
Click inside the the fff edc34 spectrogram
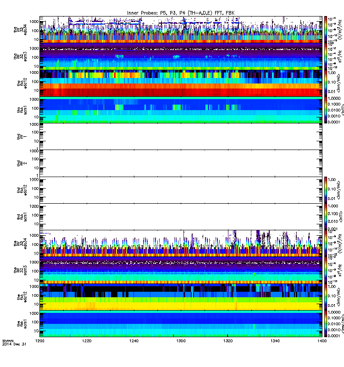[x=181, y=244]
